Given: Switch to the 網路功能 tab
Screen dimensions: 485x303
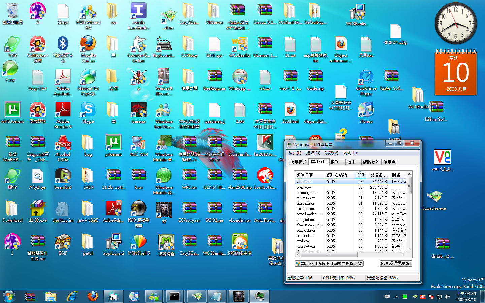Looking at the screenshot, I should (x=371, y=162).
